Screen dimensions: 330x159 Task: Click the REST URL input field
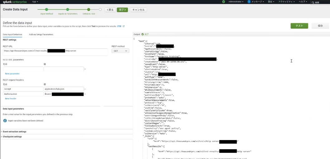coord(55,51)
